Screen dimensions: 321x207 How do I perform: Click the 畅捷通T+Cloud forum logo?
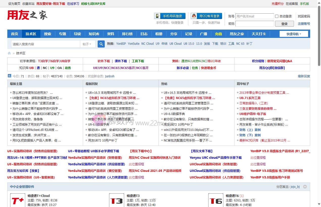[x=18, y=200]
